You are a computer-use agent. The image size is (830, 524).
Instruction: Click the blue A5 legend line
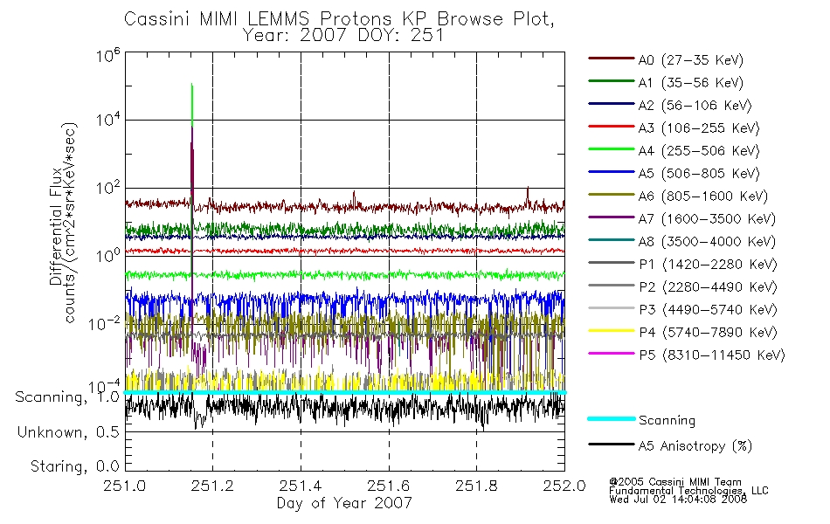point(611,171)
